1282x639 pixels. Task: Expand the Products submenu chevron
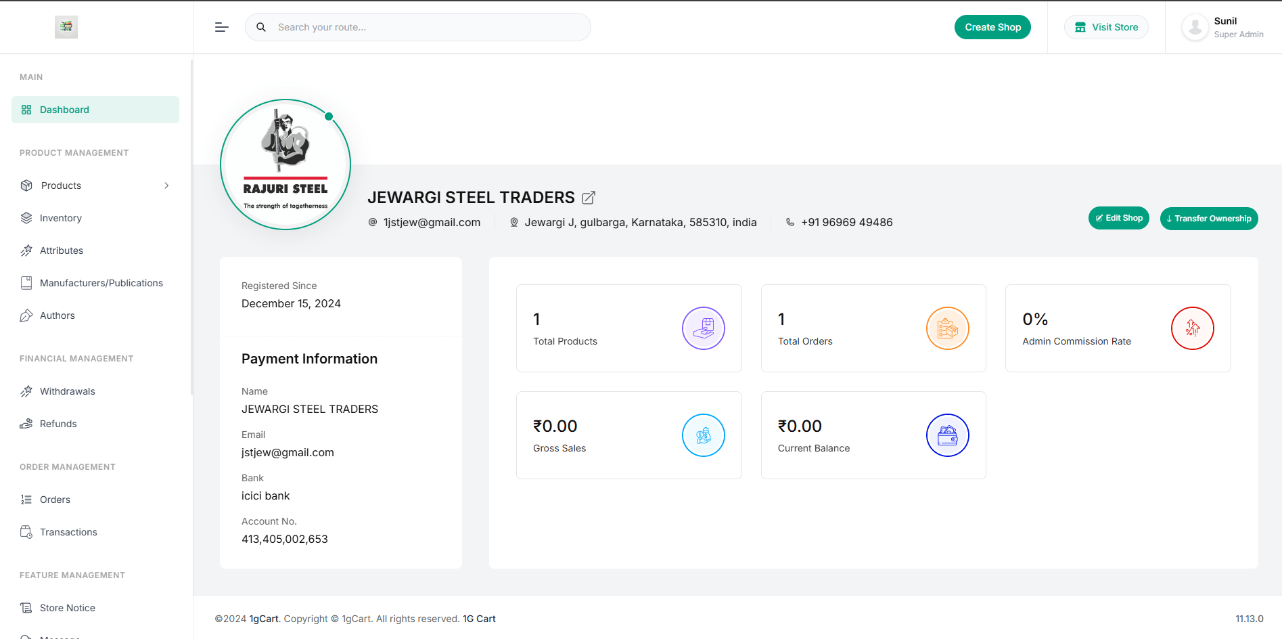point(166,185)
